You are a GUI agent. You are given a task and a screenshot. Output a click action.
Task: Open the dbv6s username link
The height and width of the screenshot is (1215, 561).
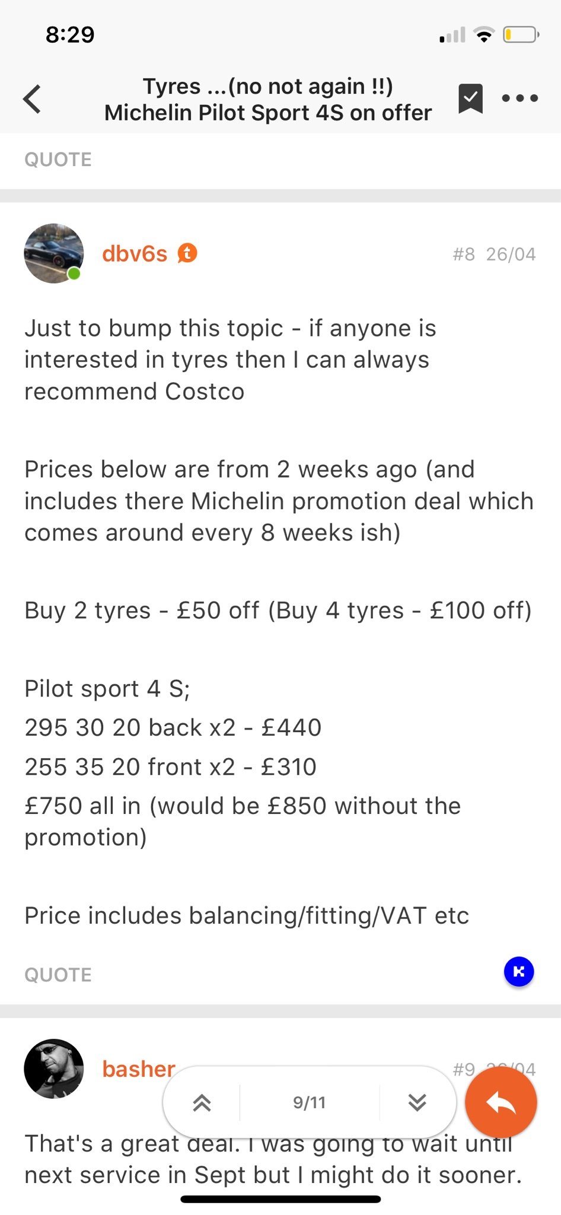[135, 254]
